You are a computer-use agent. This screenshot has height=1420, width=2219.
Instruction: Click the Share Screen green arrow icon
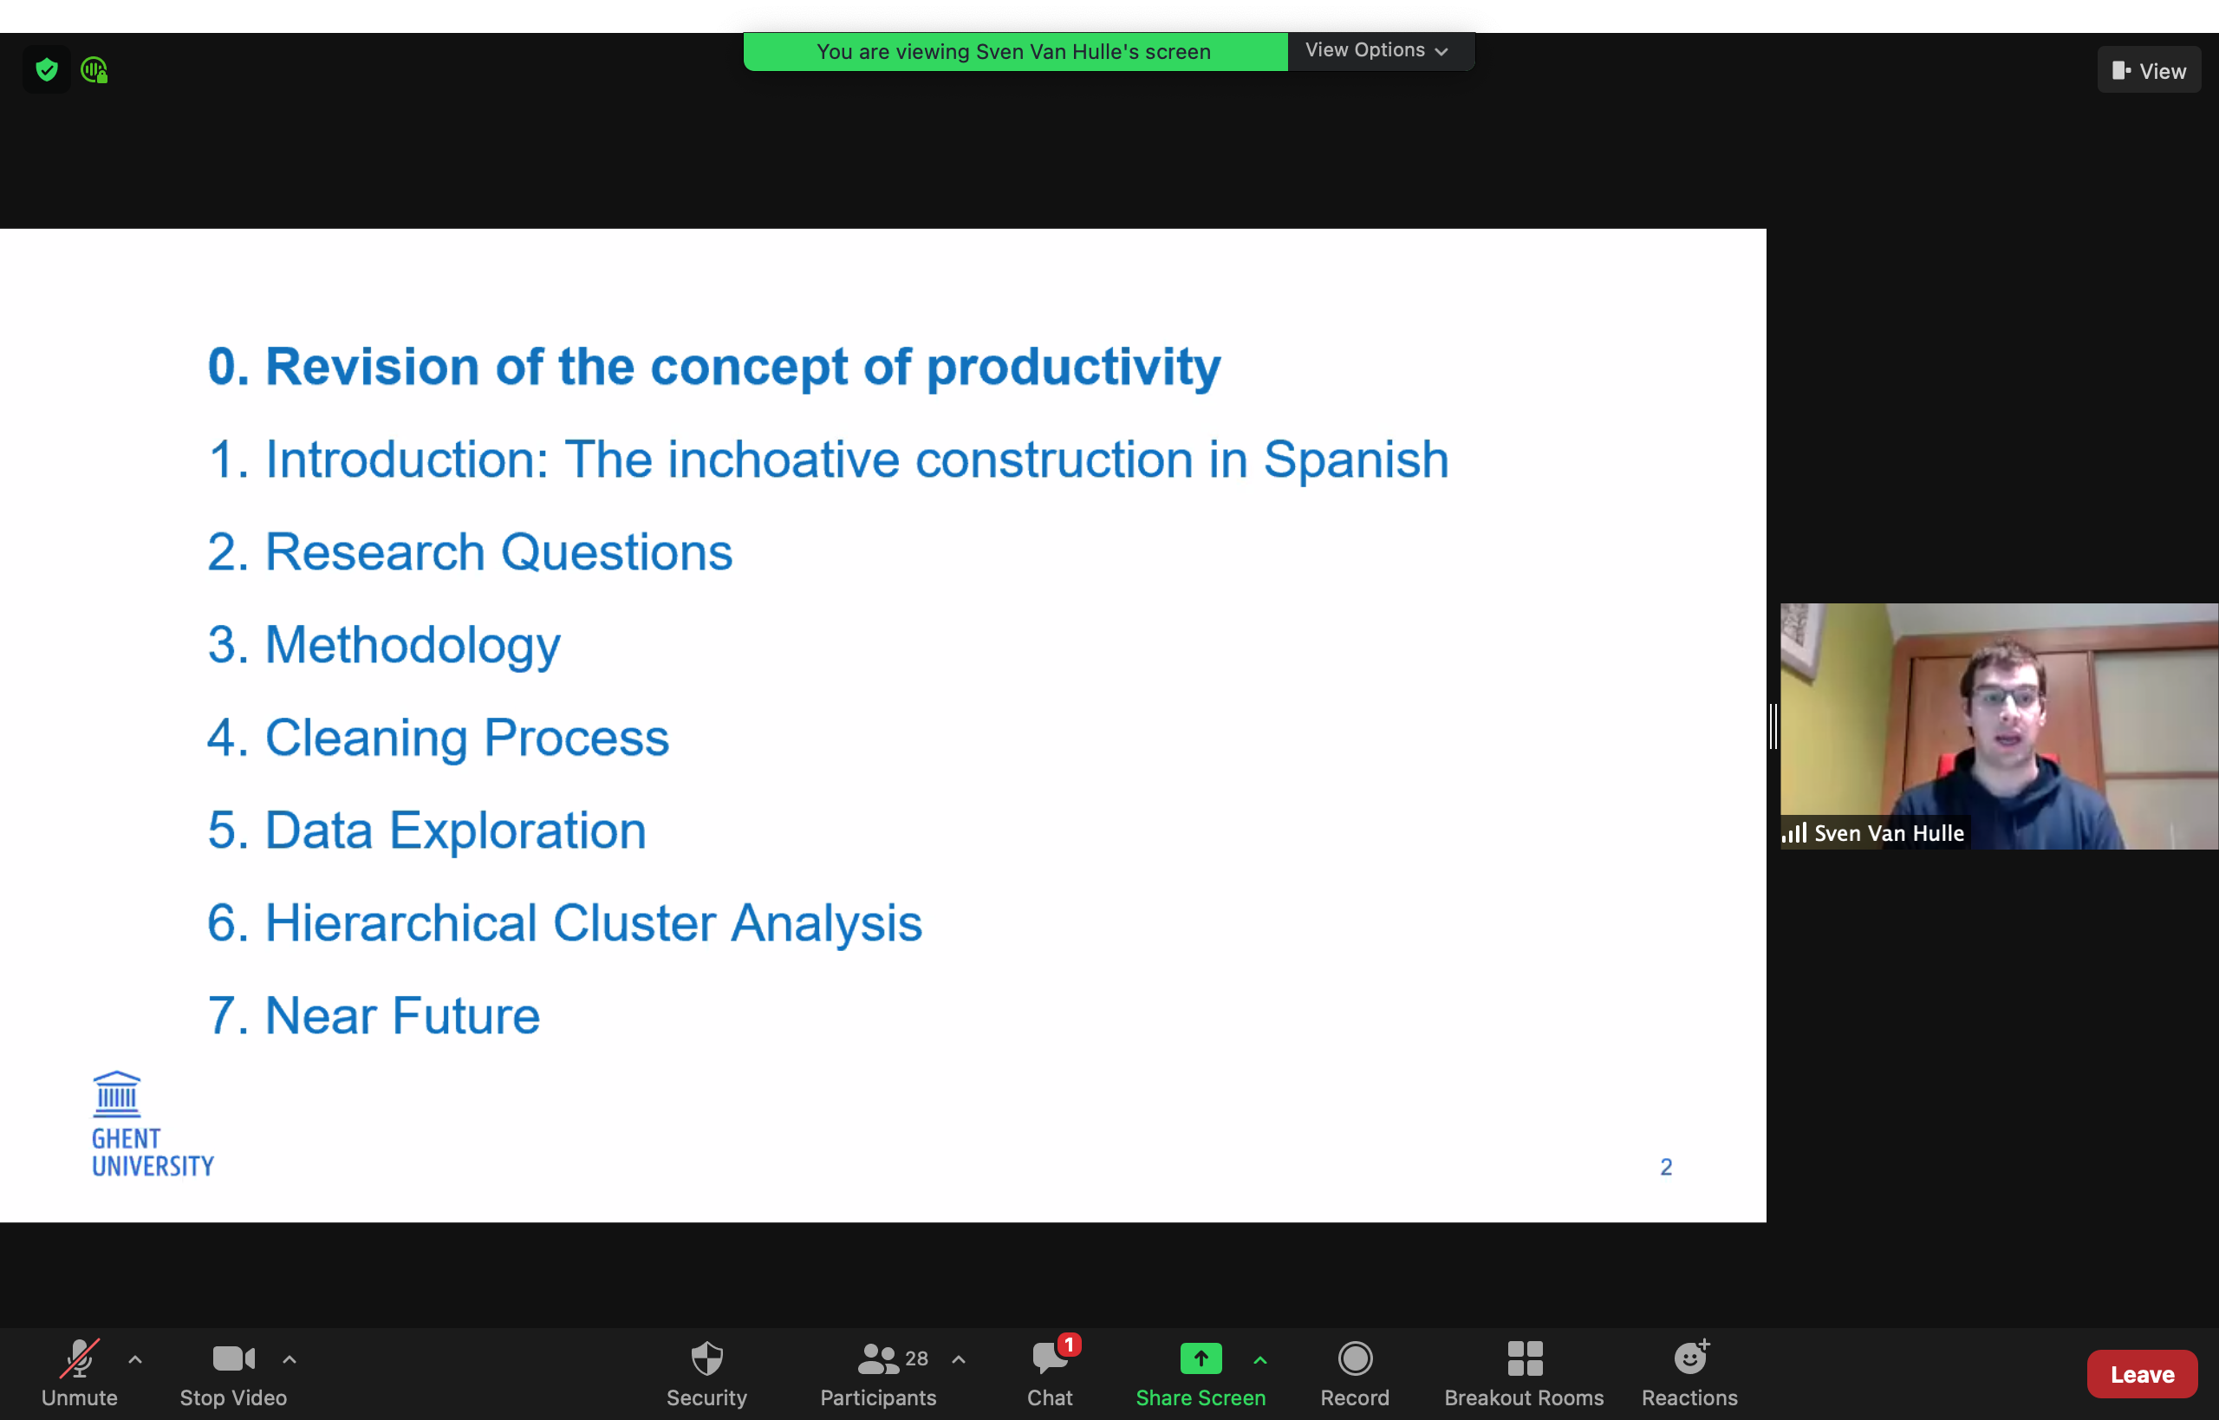[1201, 1358]
